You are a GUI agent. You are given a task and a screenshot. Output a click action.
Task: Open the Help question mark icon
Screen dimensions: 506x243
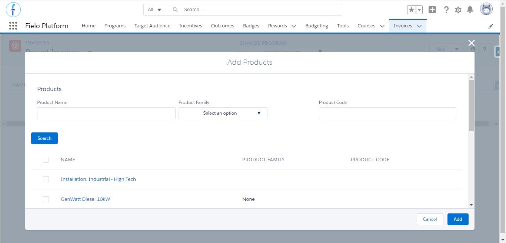[x=446, y=10]
